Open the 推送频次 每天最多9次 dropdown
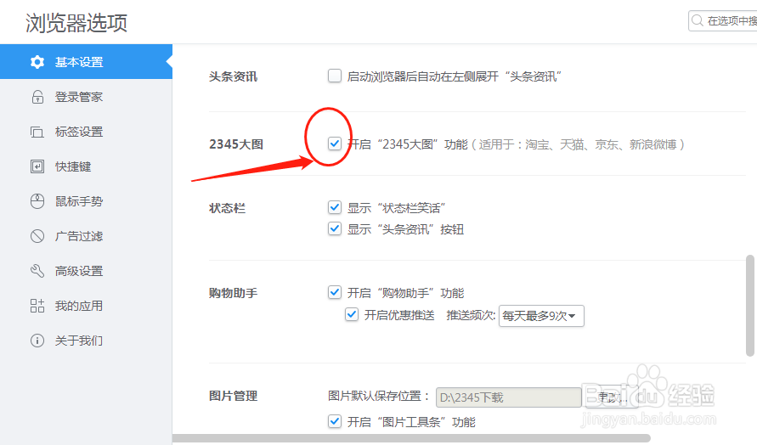Screen dimensions: 757x445 click(541, 316)
